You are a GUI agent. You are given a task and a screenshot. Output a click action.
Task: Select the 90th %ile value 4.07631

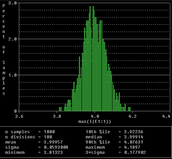[x=134, y=142]
